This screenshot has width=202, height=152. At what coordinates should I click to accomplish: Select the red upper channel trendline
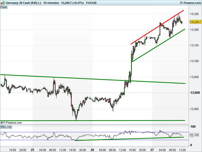pyautogui.click(x=157, y=27)
